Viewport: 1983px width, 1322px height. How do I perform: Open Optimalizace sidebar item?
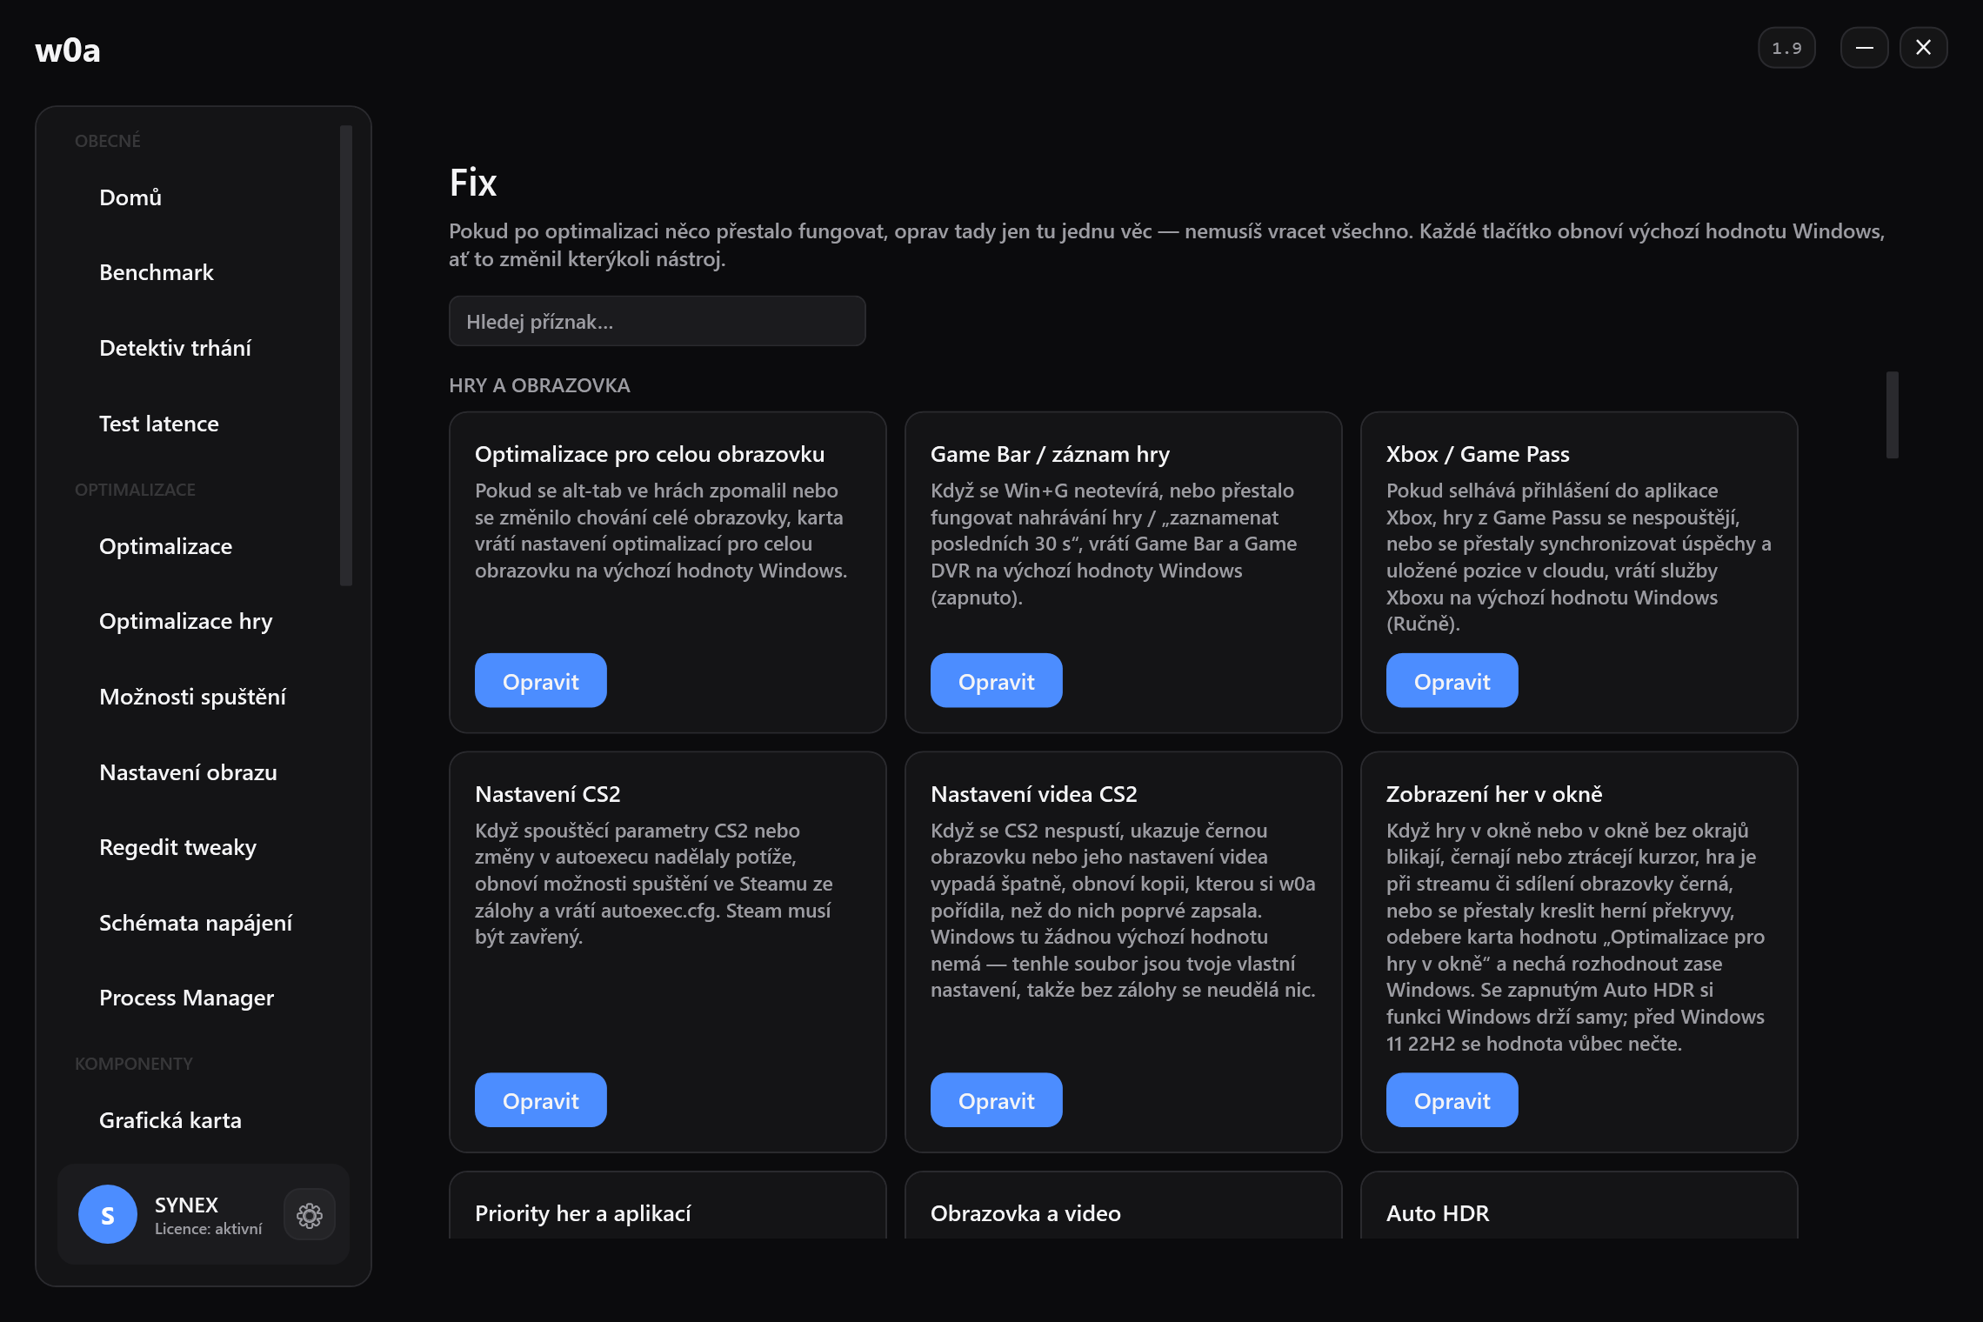click(165, 546)
